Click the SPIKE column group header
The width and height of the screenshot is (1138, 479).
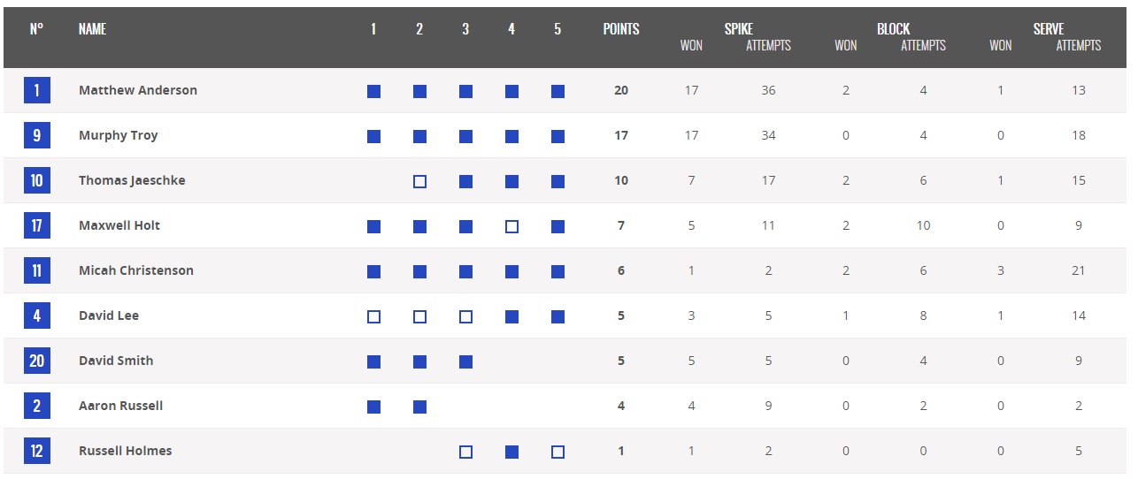point(739,29)
